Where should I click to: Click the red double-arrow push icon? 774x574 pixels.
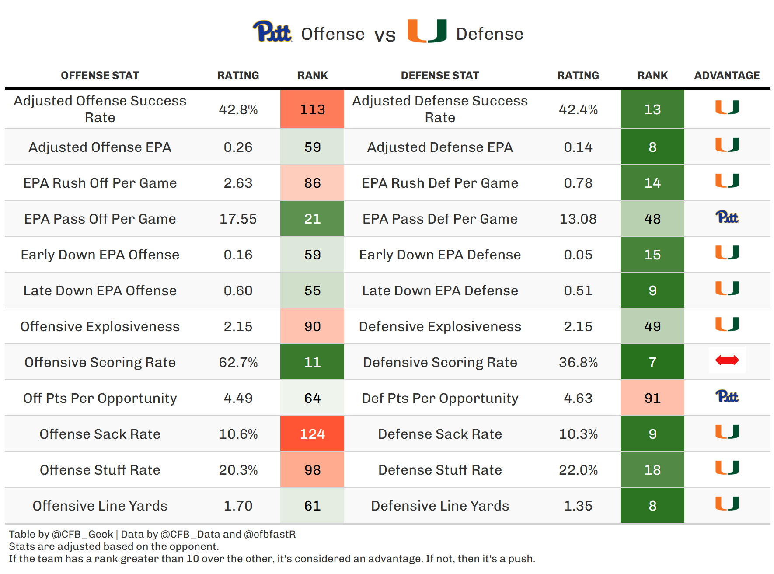727,360
